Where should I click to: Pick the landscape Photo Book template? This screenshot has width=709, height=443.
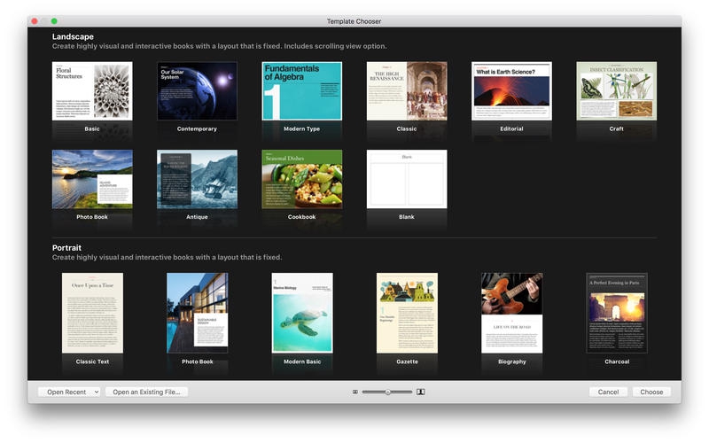(x=92, y=179)
